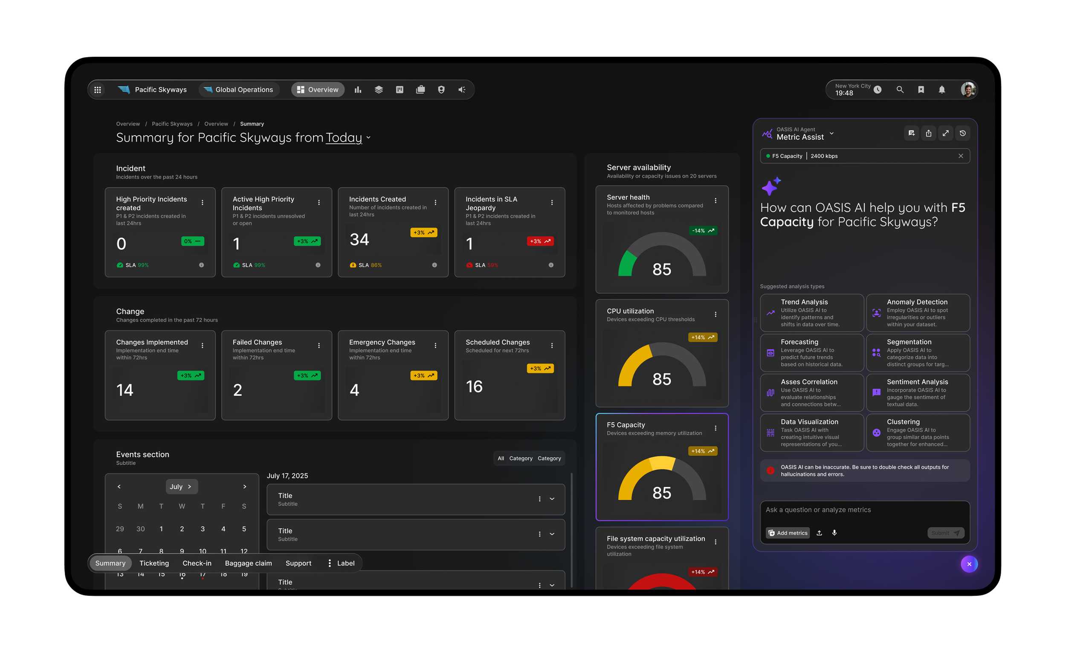The width and height of the screenshot is (1066, 653).
Task: Remove the F5 Capacity metric chip
Action: click(x=960, y=156)
